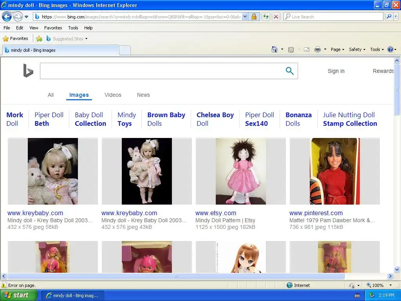401x301 pixels.
Task: Open the Page dropdown menu
Action: (x=337, y=49)
